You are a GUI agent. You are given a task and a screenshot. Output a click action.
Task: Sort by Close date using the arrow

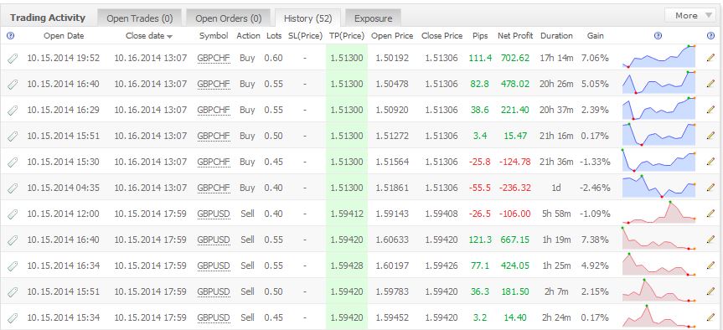coord(170,36)
